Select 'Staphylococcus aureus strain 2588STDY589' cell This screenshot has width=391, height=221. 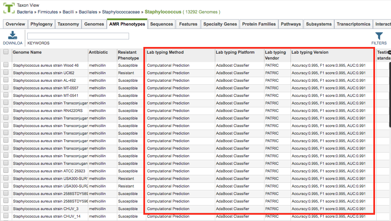coord(50,194)
